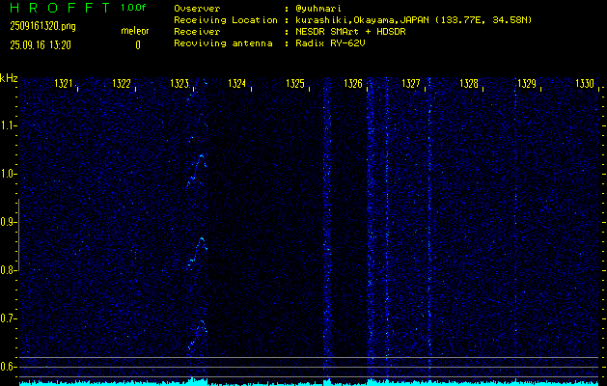Viewport: 607px width, 386px height.
Task: Click the 0.8 kHz axis label
Action: 8,270
